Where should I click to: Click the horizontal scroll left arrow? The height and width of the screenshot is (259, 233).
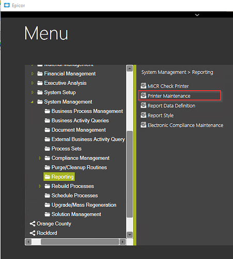[x=28, y=242]
